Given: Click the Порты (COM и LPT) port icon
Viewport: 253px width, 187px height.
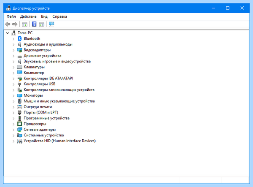Looking at the screenshot, I should coord(19,112).
